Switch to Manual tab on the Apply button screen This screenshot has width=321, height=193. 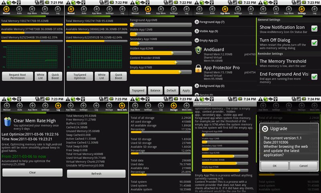tap(135, 10)
